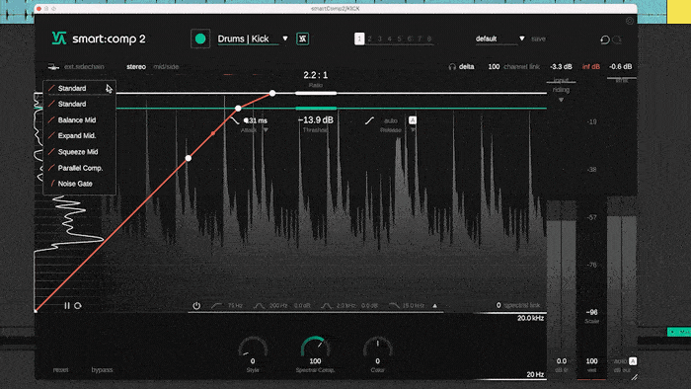Toggle the auto release A button

(x=413, y=119)
